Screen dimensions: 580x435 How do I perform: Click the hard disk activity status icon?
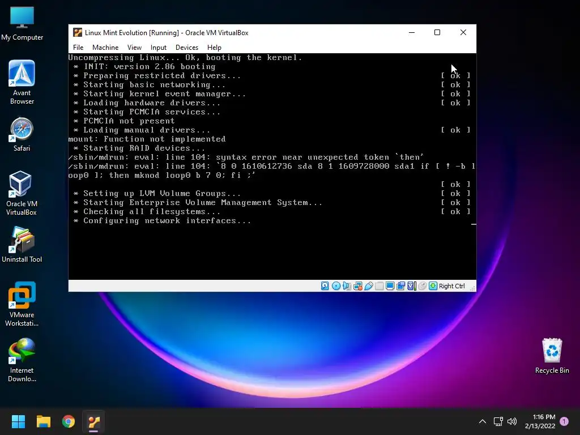[x=325, y=286]
